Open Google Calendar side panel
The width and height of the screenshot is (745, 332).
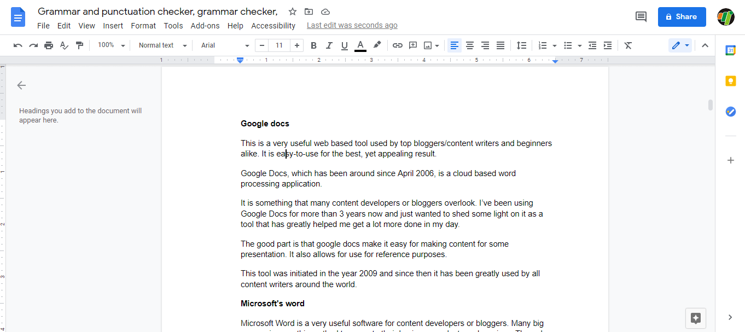tap(730, 50)
